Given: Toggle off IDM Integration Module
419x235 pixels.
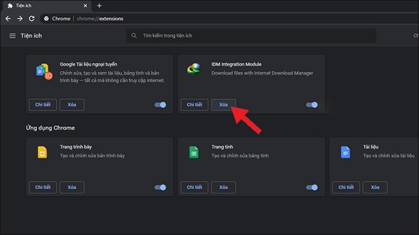Looking at the screenshot, I should click(x=311, y=105).
